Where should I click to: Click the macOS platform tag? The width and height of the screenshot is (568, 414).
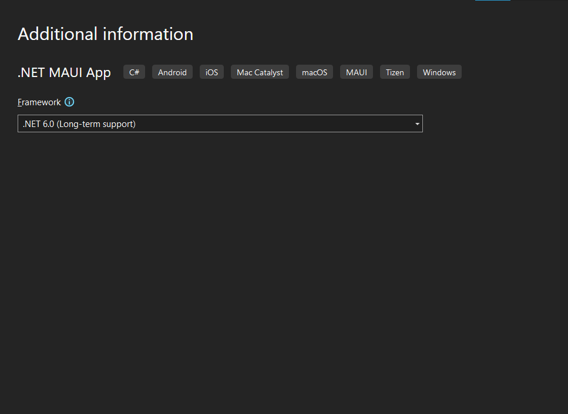[x=314, y=72]
